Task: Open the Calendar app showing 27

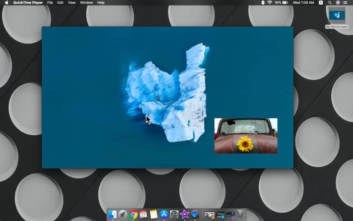Action: 143,214
